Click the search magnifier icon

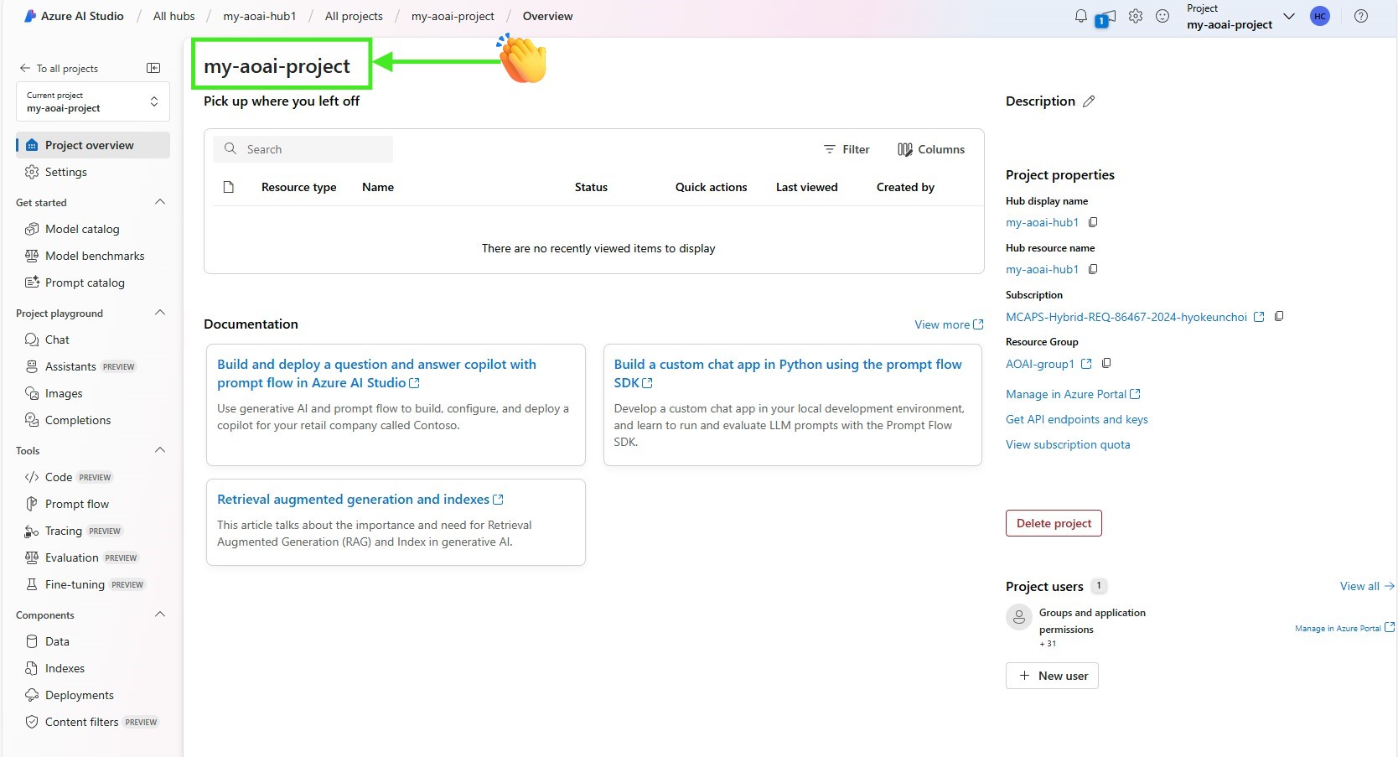pos(230,148)
